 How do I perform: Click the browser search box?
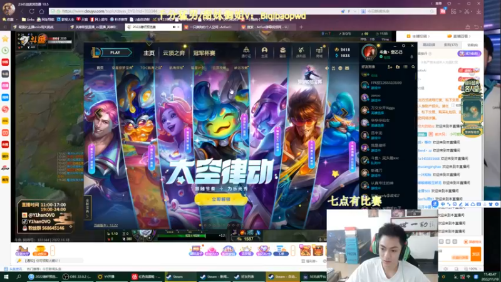click(398, 11)
